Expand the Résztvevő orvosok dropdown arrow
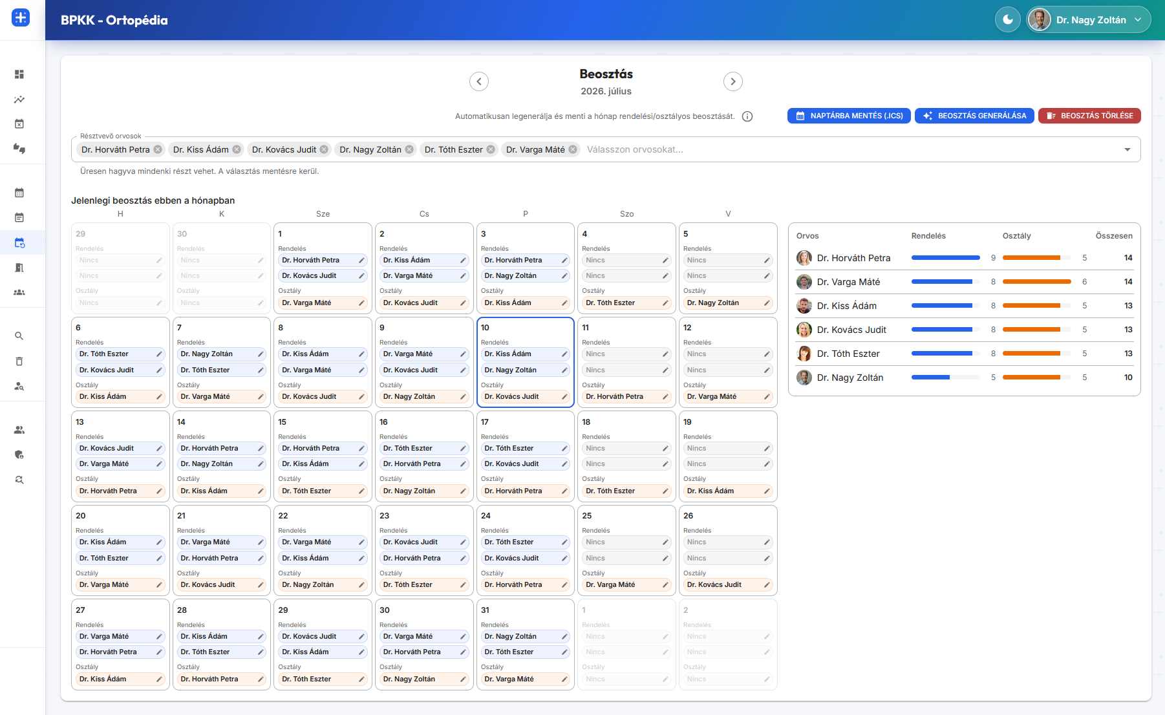1165x715 pixels. click(1128, 149)
